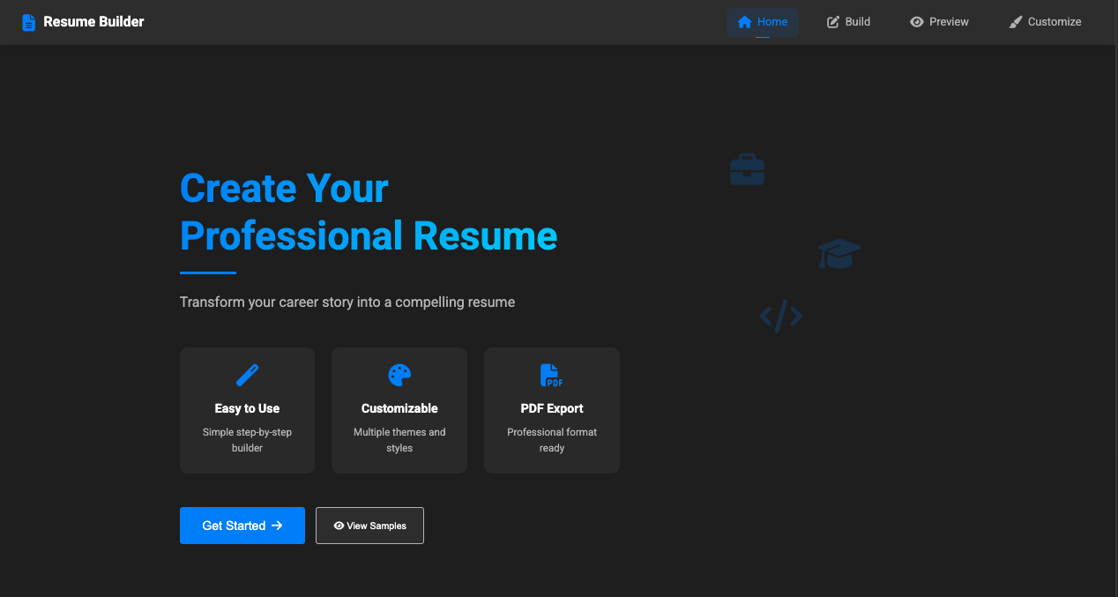Click the arrow icon in Get Started
Screen dimensions: 1118x597
click(277, 526)
